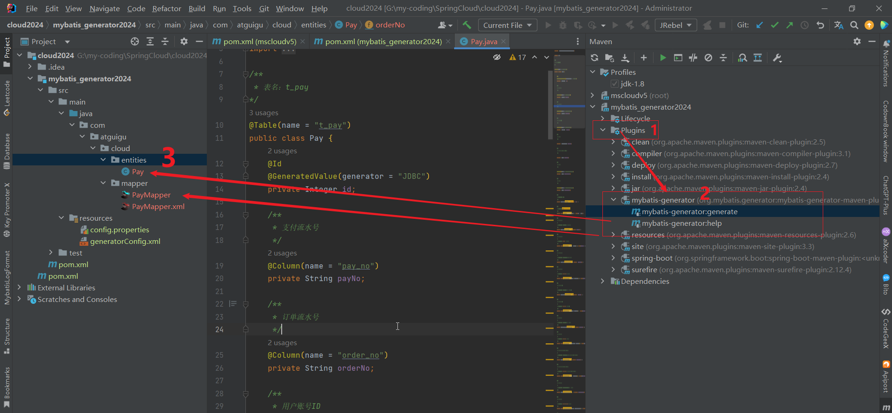Add Maven project with plus icon

click(x=643, y=58)
